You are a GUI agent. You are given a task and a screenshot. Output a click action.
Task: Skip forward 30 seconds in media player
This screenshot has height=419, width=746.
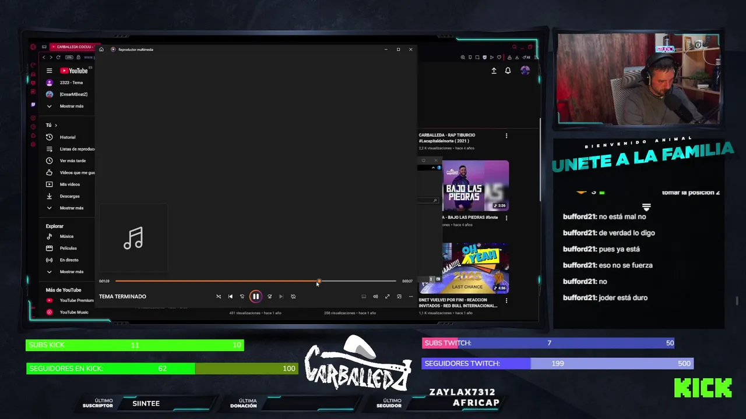pyautogui.click(x=269, y=296)
